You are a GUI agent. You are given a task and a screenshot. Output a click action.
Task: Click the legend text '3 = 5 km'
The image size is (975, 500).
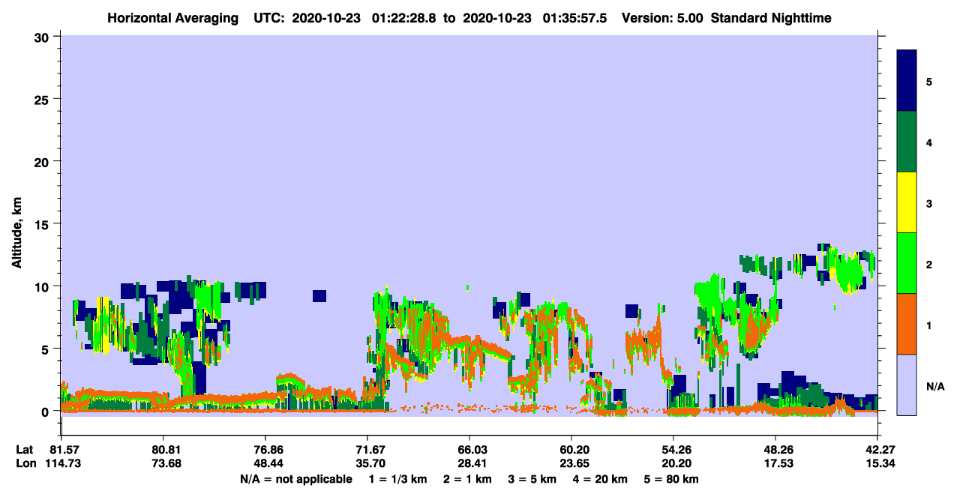coord(533,479)
